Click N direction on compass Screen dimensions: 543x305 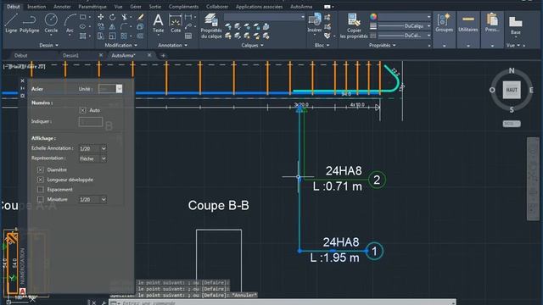coord(512,70)
